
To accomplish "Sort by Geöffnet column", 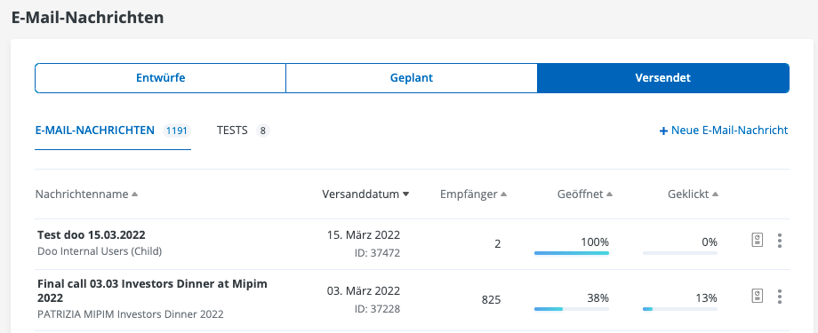I will 585,194.
